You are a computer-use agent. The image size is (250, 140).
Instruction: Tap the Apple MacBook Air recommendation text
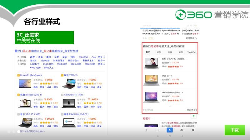click(x=171, y=32)
